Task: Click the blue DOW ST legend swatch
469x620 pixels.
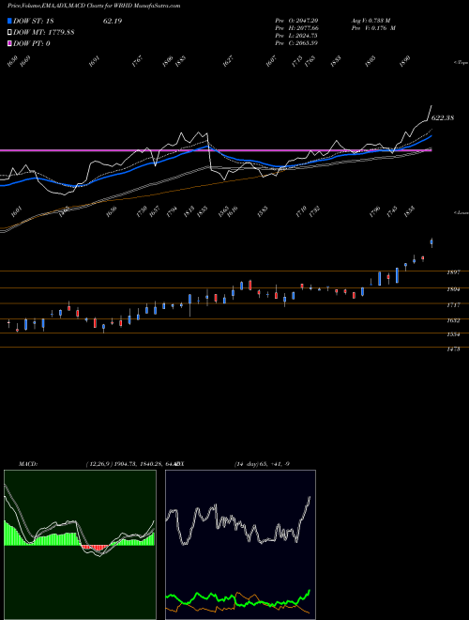Action: click(9, 21)
